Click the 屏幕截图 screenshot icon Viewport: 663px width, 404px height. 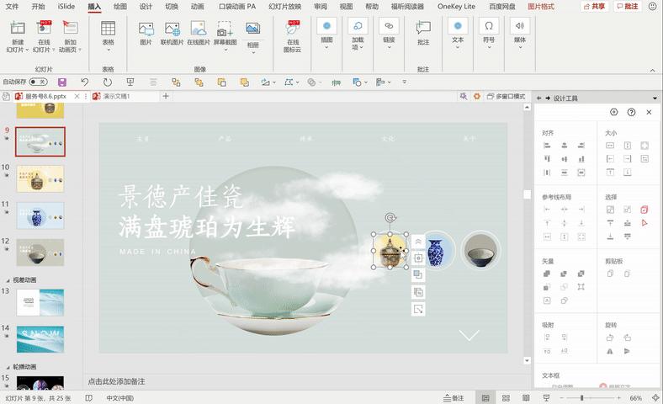(225, 29)
